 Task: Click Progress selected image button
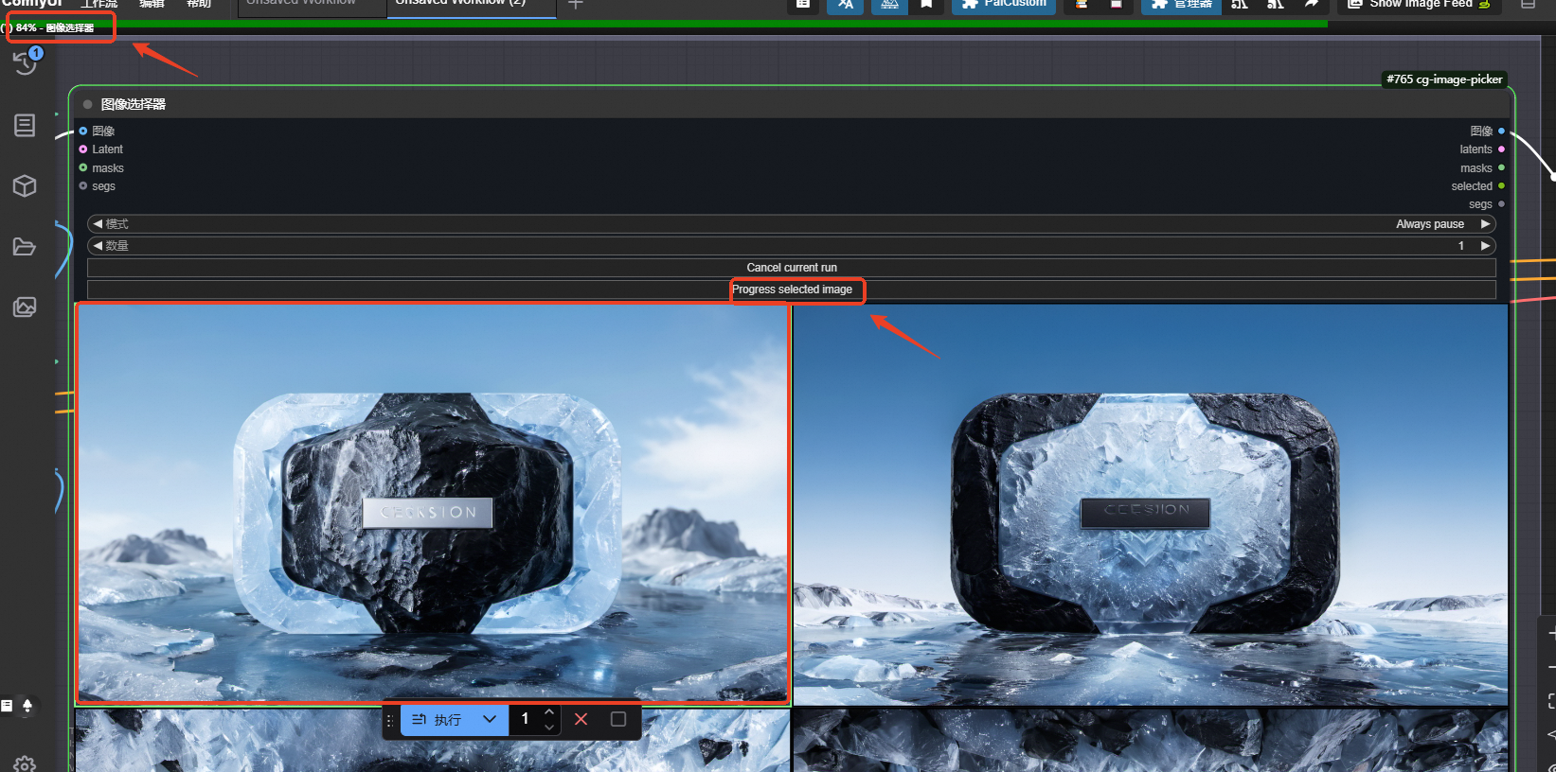[x=792, y=289]
